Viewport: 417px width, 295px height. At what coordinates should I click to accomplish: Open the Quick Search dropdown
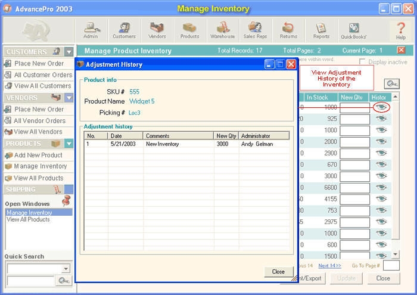[x=66, y=269]
